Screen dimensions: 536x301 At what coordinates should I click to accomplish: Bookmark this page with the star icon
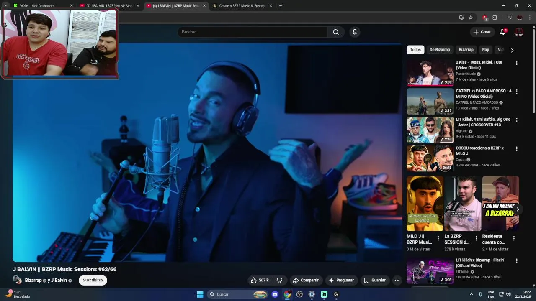click(471, 18)
